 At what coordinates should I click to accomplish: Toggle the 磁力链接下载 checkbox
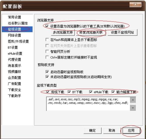click(113, 92)
